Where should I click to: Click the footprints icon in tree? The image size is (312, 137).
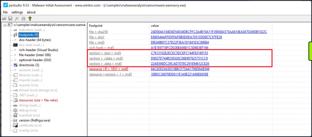15,35
